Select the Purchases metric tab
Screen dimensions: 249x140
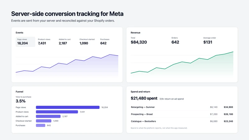pyautogui.click(x=108, y=42)
